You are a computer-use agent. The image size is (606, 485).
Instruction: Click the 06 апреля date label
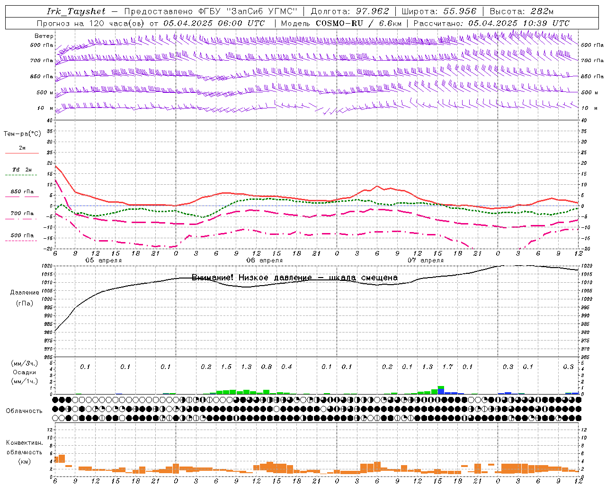click(265, 260)
